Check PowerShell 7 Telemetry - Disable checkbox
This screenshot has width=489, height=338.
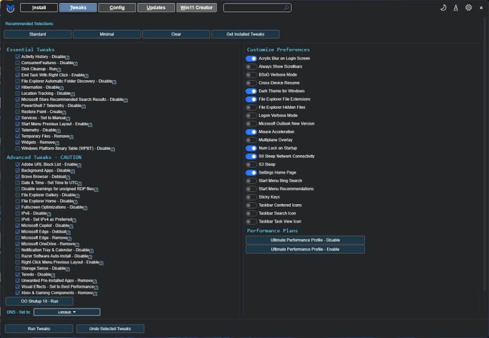point(18,106)
